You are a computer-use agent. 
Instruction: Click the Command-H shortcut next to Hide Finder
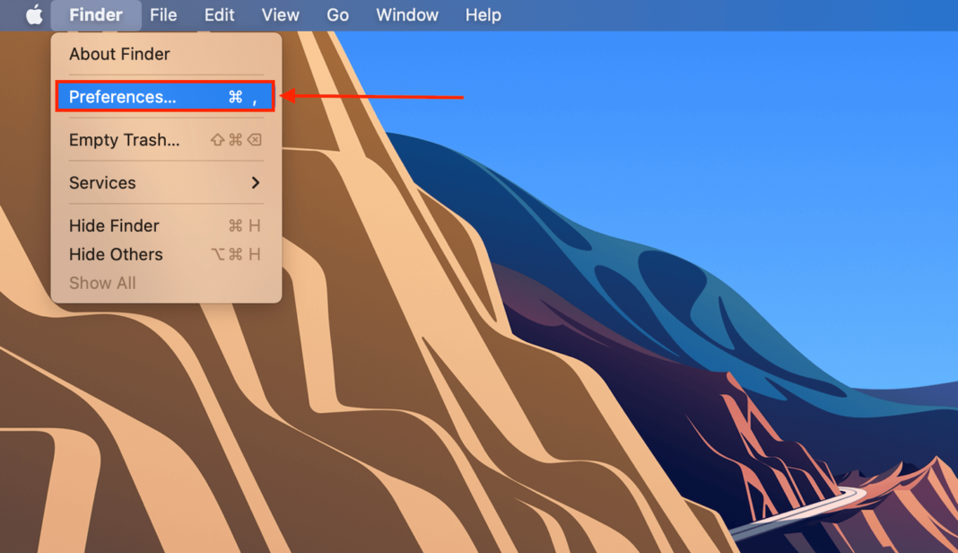(x=243, y=225)
